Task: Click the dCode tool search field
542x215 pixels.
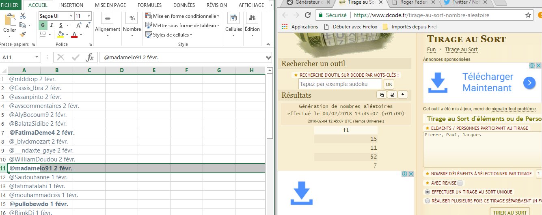Action: pos(340,84)
